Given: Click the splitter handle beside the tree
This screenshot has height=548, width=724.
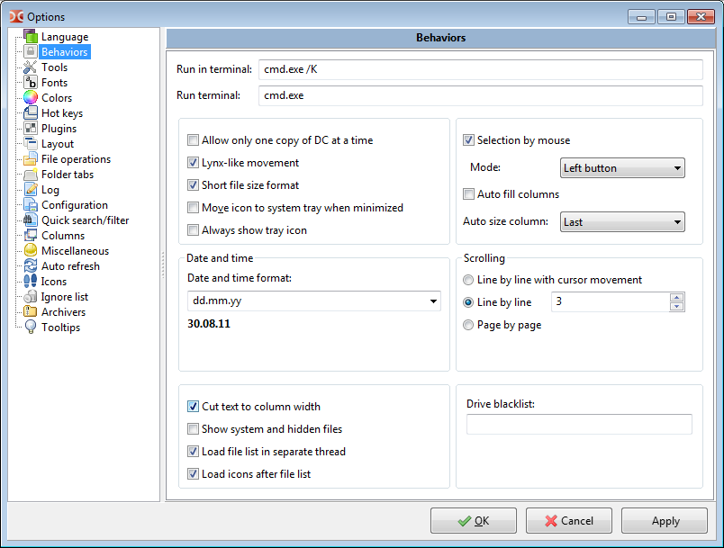Looking at the screenshot, I should [163, 265].
